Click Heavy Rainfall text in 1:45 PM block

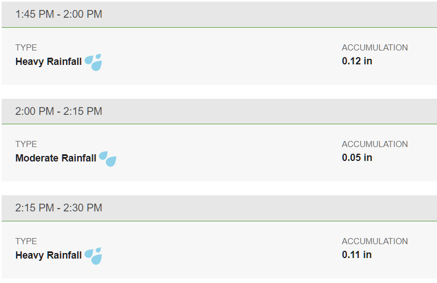48,62
